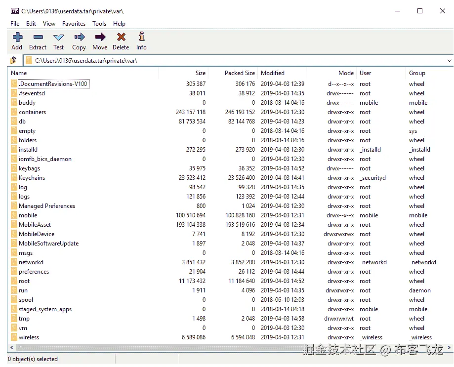Open the Info toolbar icon
The height and width of the screenshot is (367, 454).
(x=142, y=37)
